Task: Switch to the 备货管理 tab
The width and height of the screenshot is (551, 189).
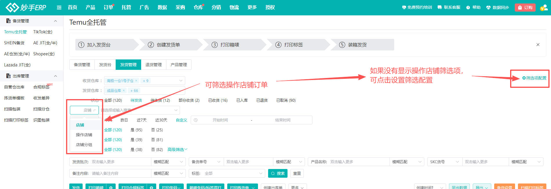Action: pos(82,65)
